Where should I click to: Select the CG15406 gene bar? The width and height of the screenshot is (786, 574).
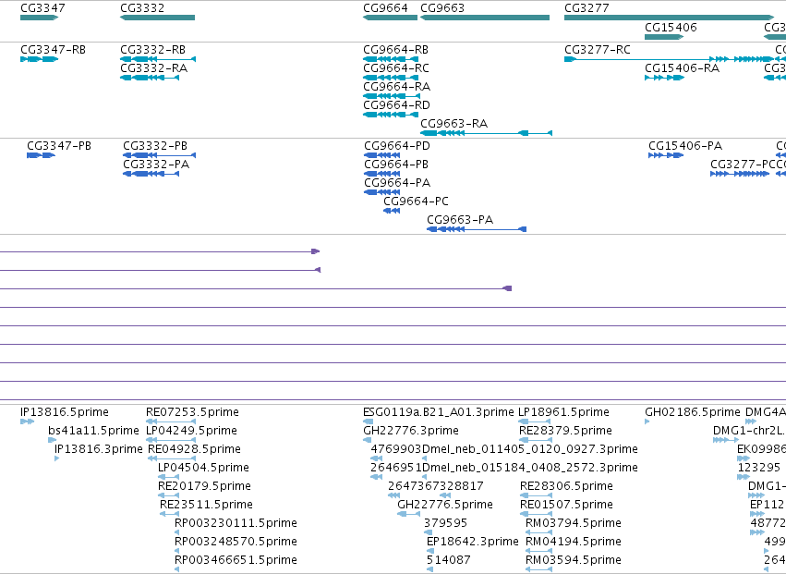pyautogui.click(x=664, y=37)
